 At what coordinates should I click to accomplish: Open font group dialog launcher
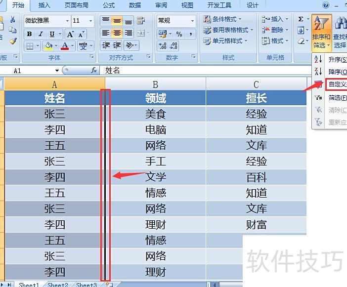[92, 57]
